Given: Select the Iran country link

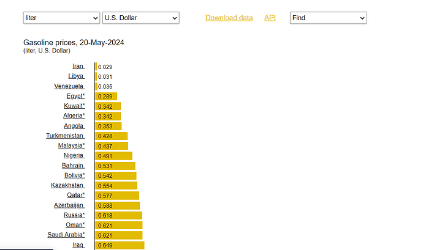Looking at the screenshot, I should pos(78,66).
